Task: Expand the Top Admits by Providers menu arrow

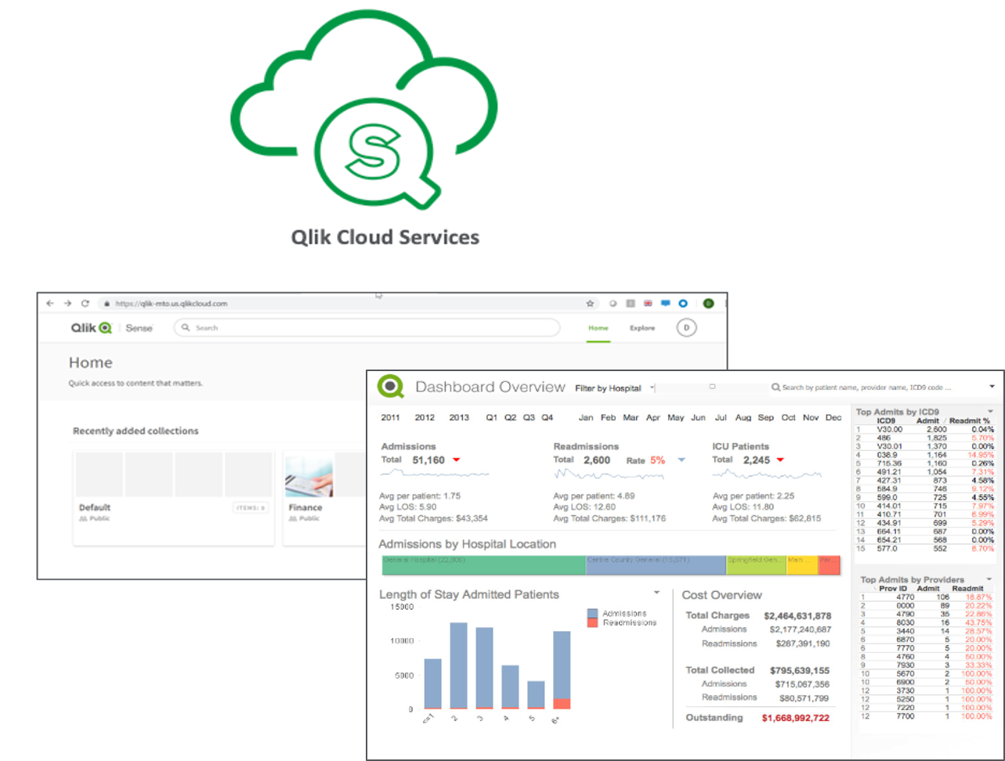Action: tap(989, 579)
